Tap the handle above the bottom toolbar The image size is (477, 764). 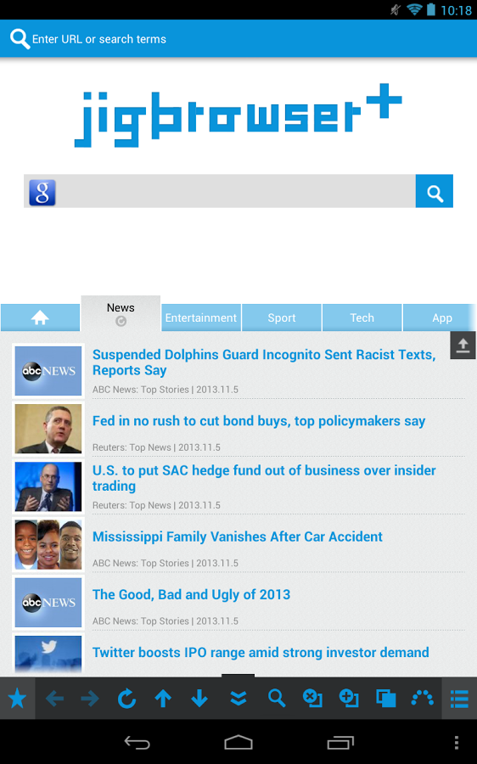[x=238, y=676]
